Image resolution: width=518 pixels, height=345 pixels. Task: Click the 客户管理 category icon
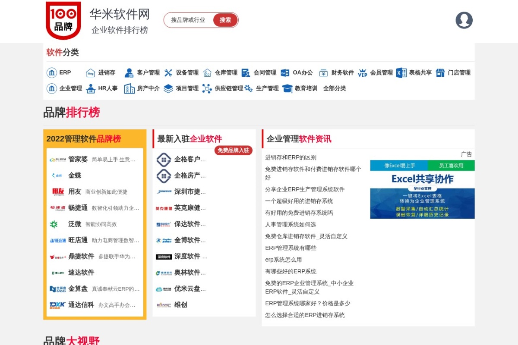(129, 72)
